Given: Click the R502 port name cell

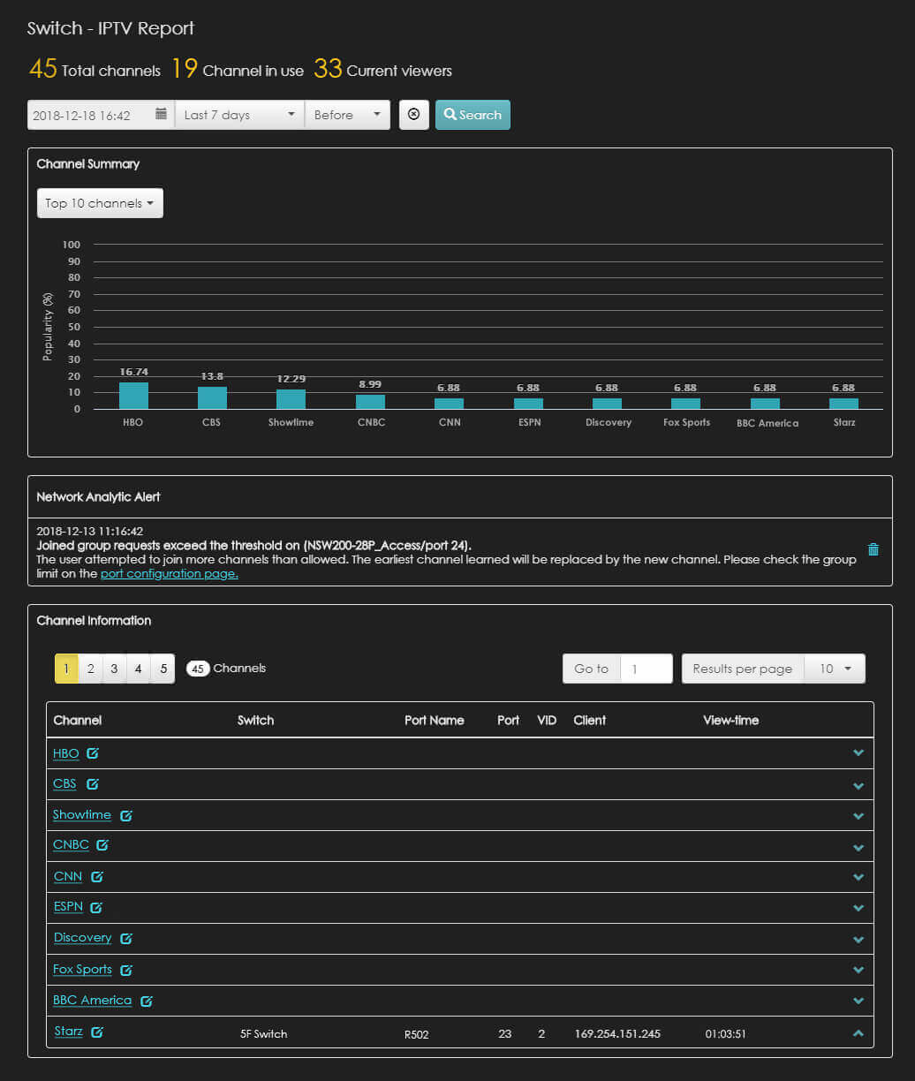Looking at the screenshot, I should (x=417, y=1034).
